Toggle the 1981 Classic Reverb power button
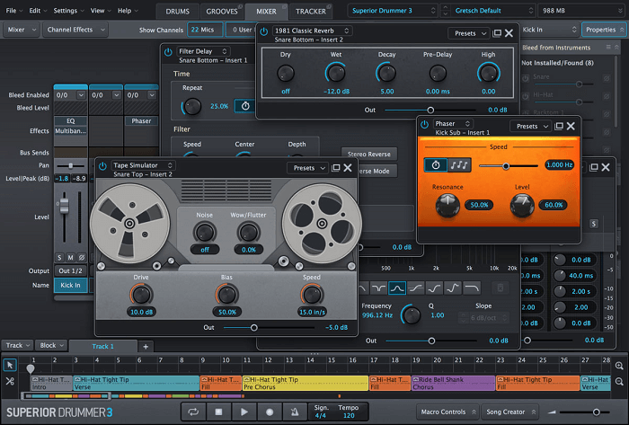The width and height of the screenshot is (629, 425). point(263,31)
